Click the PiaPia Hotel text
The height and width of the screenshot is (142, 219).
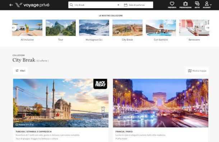(x=121, y=139)
